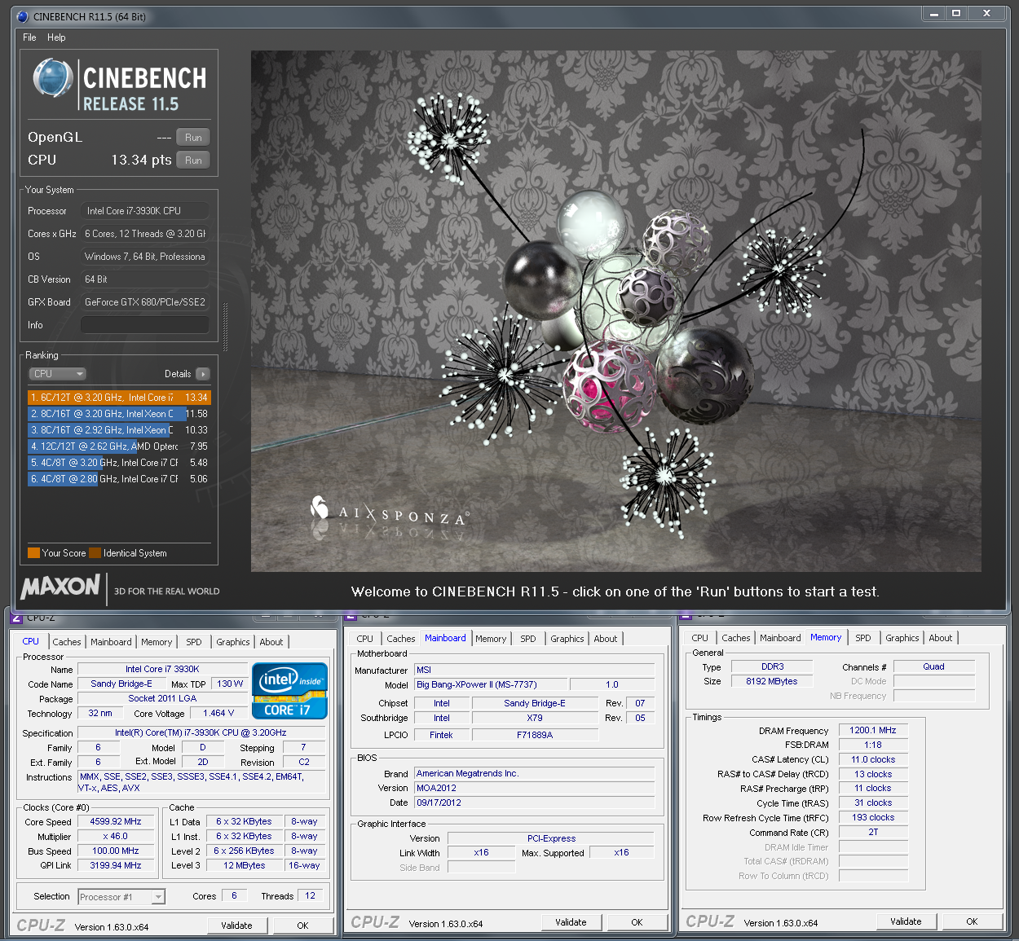The width and height of the screenshot is (1019, 941).
Task: Select ranking row 5 with score 5.48
Action: click(119, 463)
